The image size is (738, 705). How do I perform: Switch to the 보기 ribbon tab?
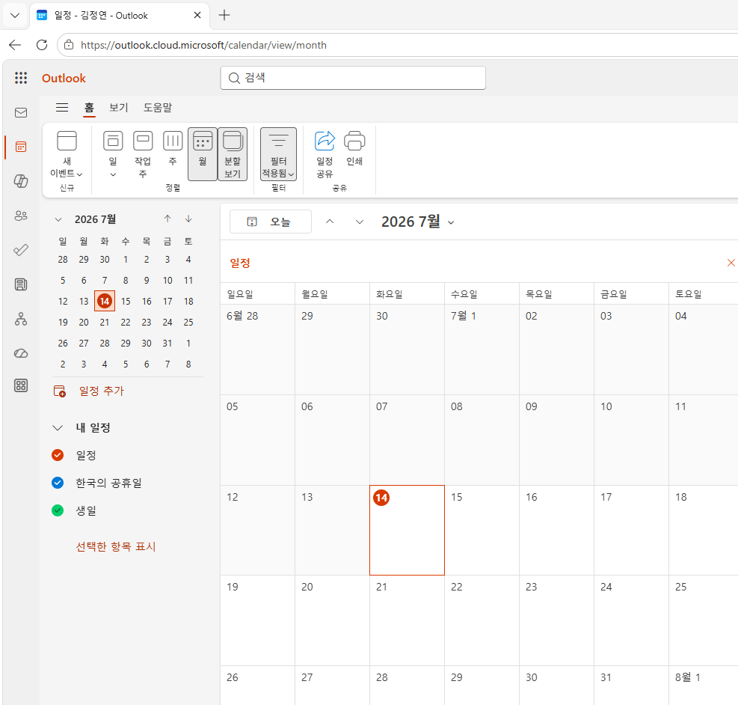coord(119,107)
